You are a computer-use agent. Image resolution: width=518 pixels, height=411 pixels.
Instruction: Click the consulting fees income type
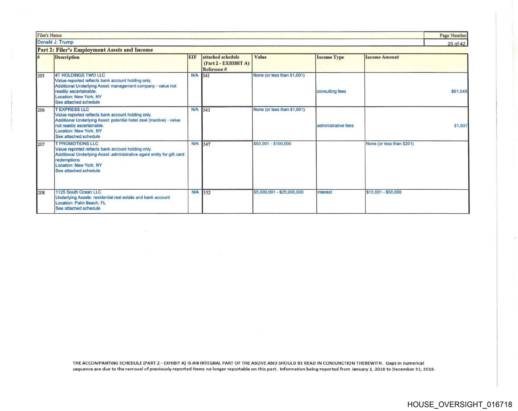point(331,91)
